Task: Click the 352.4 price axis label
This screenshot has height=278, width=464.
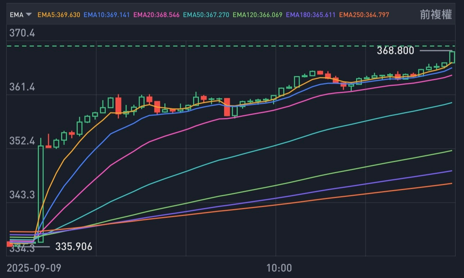Action: pos(22,141)
